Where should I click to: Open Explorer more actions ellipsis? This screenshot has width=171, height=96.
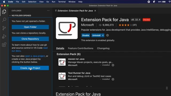click(x=48, y=11)
